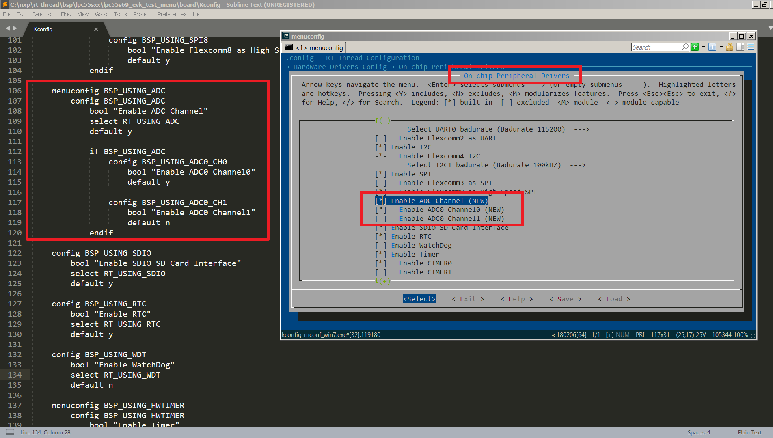
Task: Click the green new console plus icon
Action: [695, 47]
